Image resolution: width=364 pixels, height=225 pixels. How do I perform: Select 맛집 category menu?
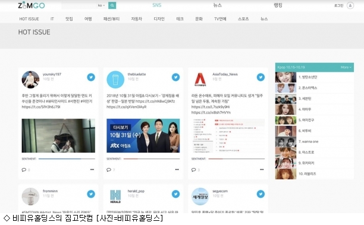(x=69, y=19)
